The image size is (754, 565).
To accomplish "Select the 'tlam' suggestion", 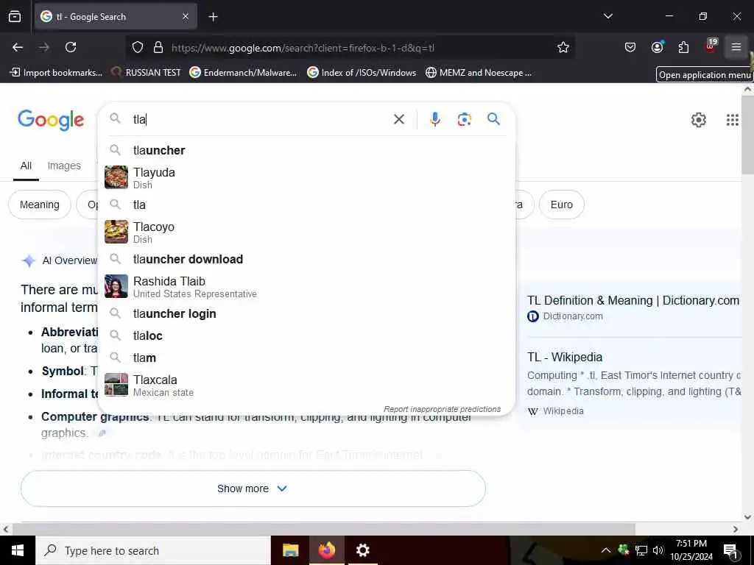I will pos(306,358).
